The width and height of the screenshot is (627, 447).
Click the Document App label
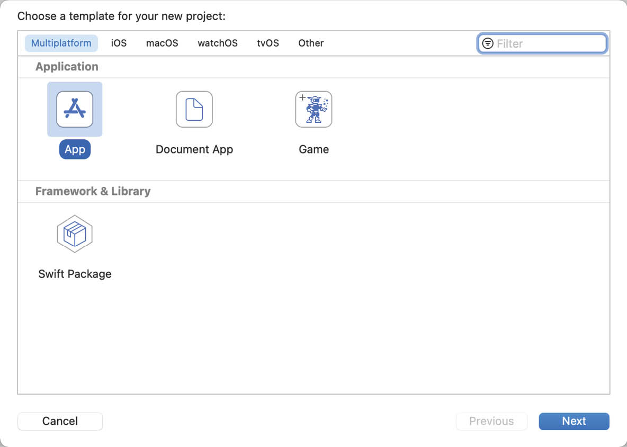coord(194,149)
